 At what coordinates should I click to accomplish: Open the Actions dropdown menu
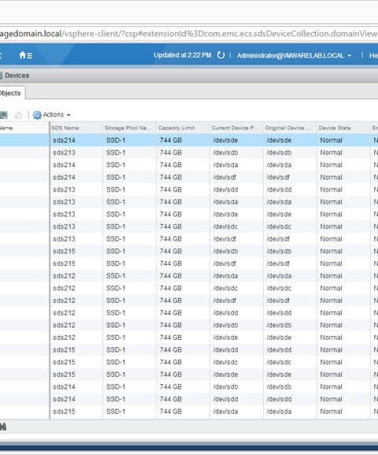pos(57,114)
